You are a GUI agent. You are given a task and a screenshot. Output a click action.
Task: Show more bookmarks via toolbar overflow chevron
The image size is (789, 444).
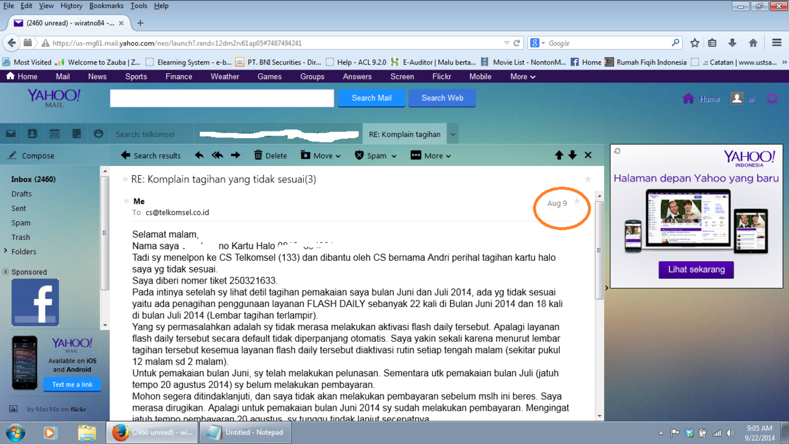pos(784,62)
